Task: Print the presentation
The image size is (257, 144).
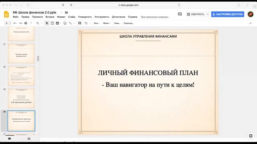Action: click(x=26, y=23)
